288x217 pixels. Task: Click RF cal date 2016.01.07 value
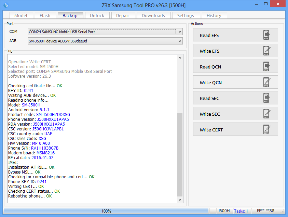pos(42,157)
